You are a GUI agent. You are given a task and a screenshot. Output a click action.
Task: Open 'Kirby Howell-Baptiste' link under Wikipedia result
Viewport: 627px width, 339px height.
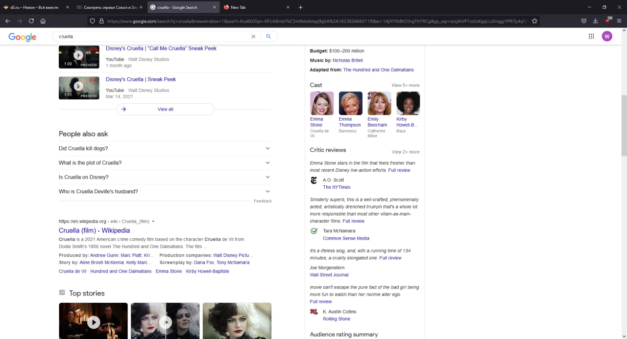coord(208,271)
